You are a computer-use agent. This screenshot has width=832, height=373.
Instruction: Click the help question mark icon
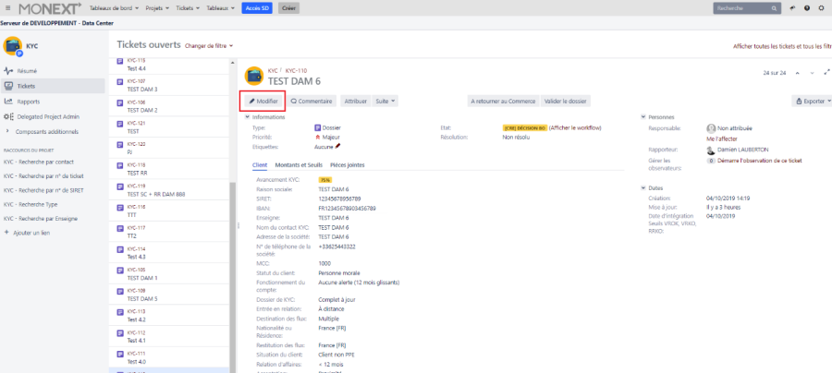[807, 7]
